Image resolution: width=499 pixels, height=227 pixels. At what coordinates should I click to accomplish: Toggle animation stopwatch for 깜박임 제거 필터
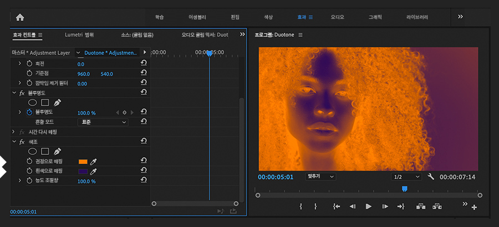(x=29, y=83)
